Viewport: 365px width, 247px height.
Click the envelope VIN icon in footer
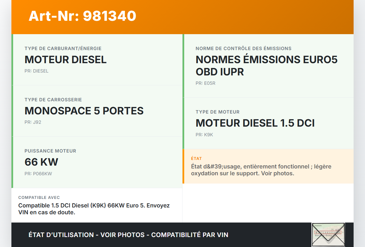pyautogui.click(x=328, y=234)
